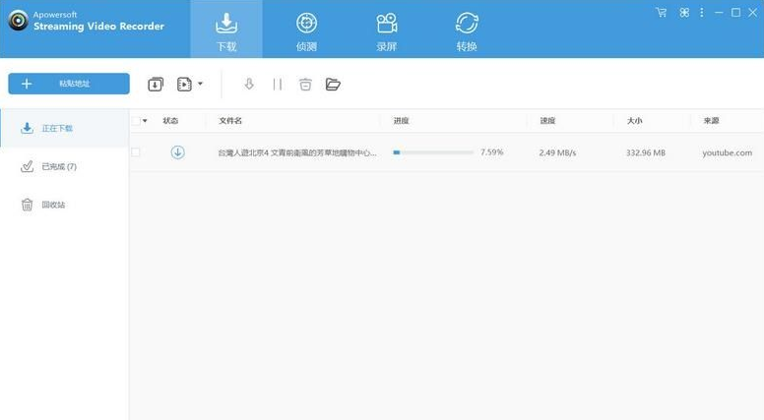The image size is (764, 420).
Task: Click the batch download icon in toolbar
Action: point(156,85)
